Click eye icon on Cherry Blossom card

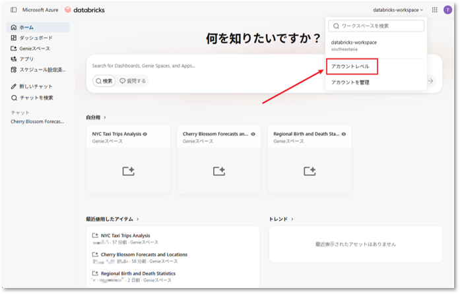(x=253, y=134)
